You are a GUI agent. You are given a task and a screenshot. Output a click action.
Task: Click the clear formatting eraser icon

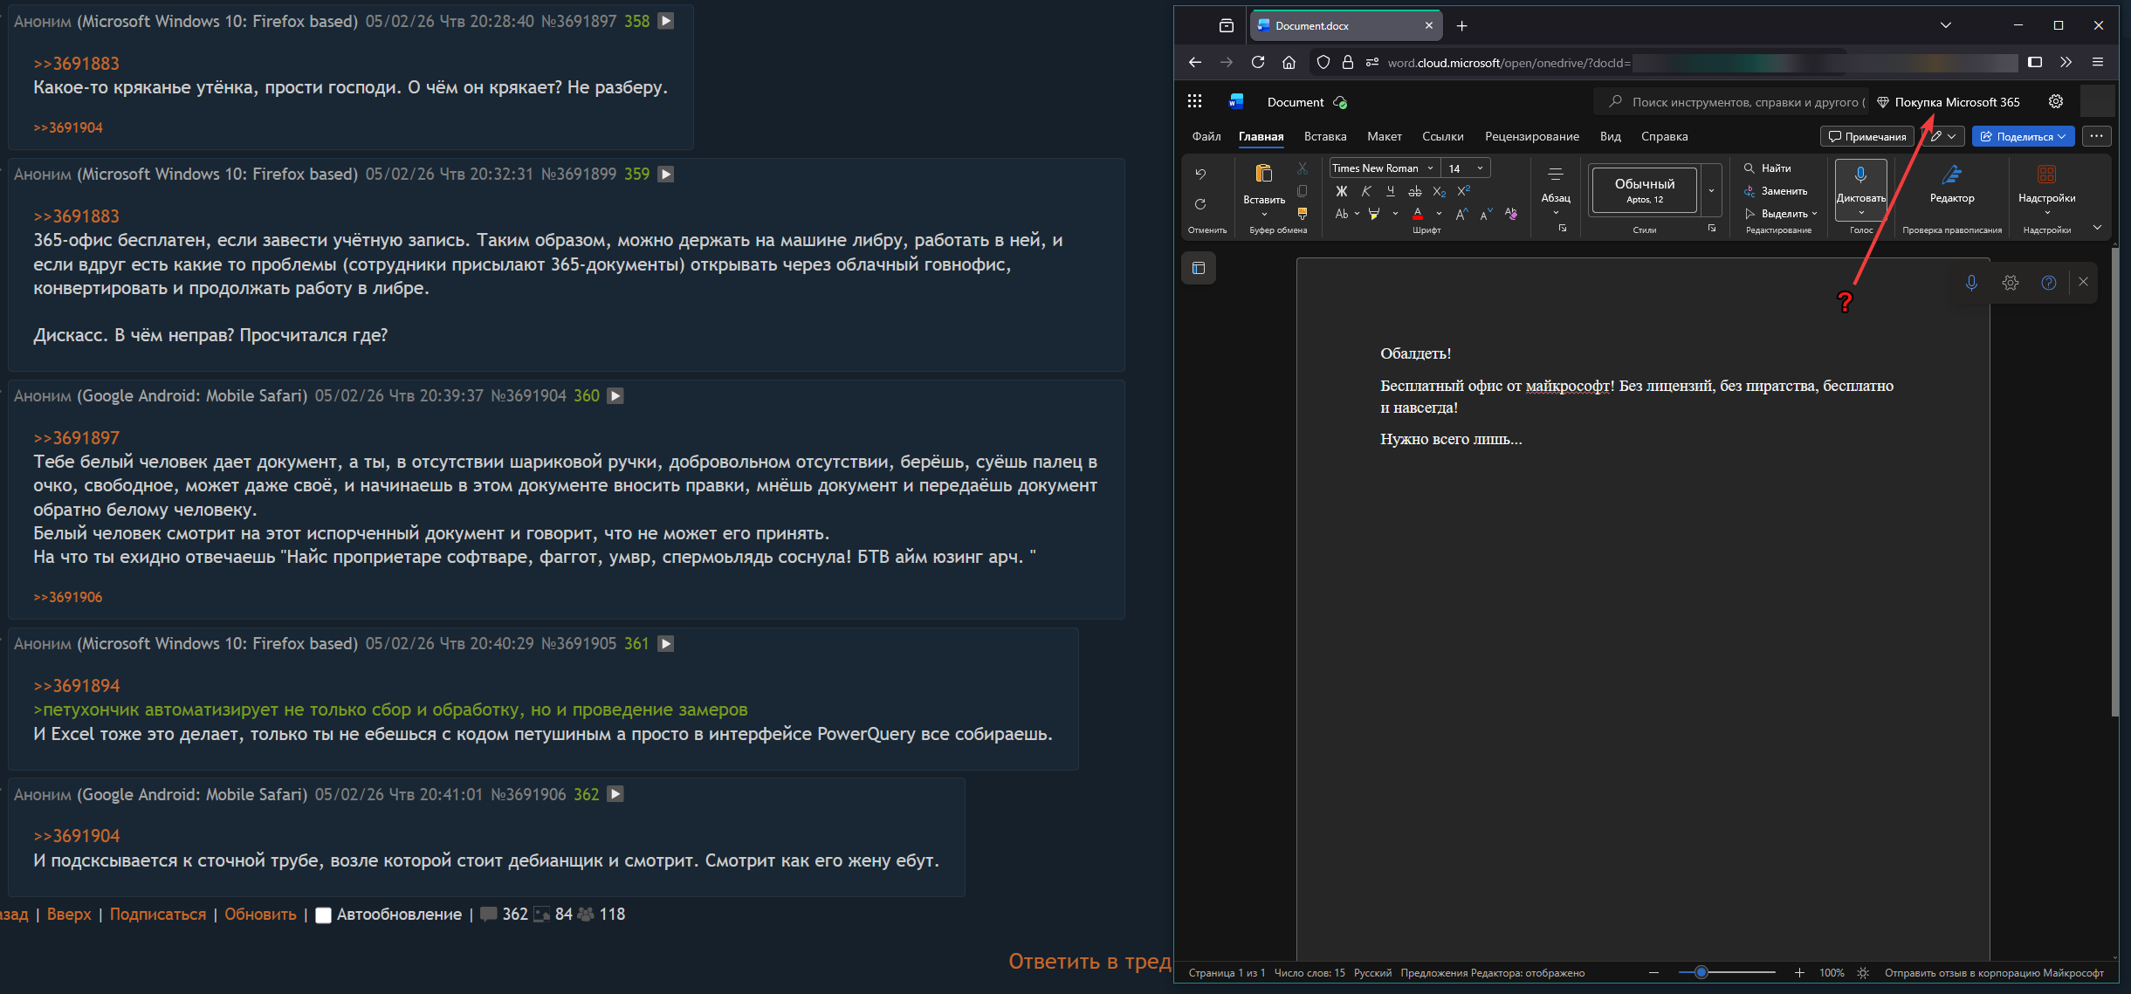pyautogui.click(x=1511, y=214)
